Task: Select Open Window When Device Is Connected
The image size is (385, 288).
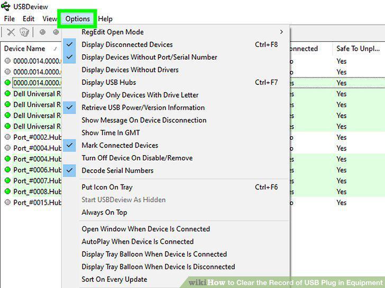Action: pos(176,229)
